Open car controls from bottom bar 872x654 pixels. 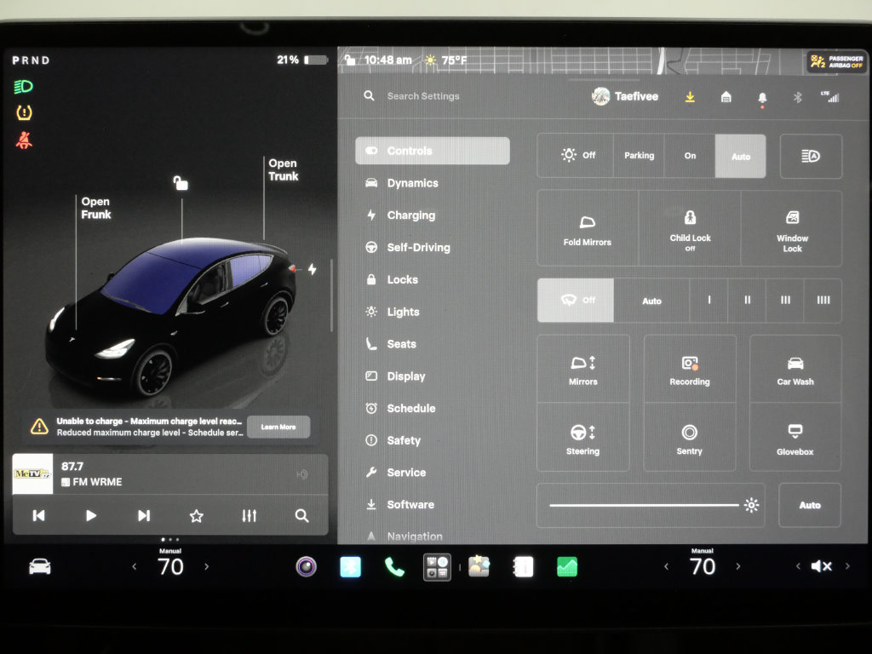[x=40, y=566]
